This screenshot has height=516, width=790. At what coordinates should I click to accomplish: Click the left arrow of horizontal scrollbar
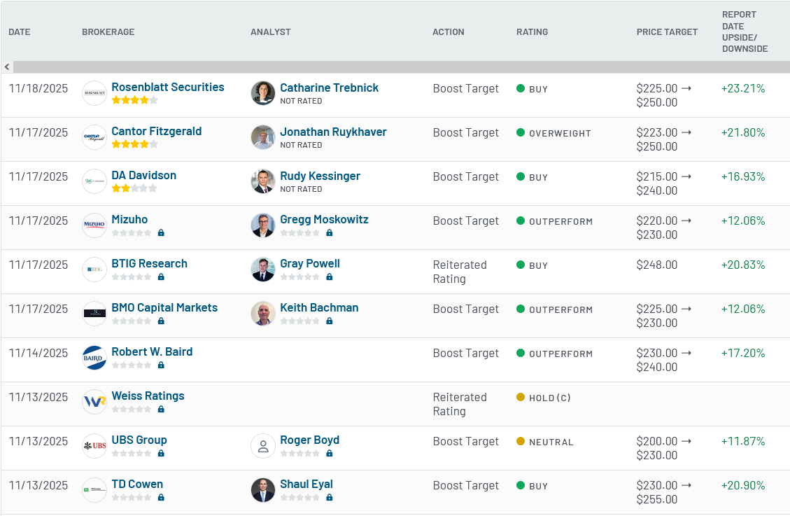(7, 67)
